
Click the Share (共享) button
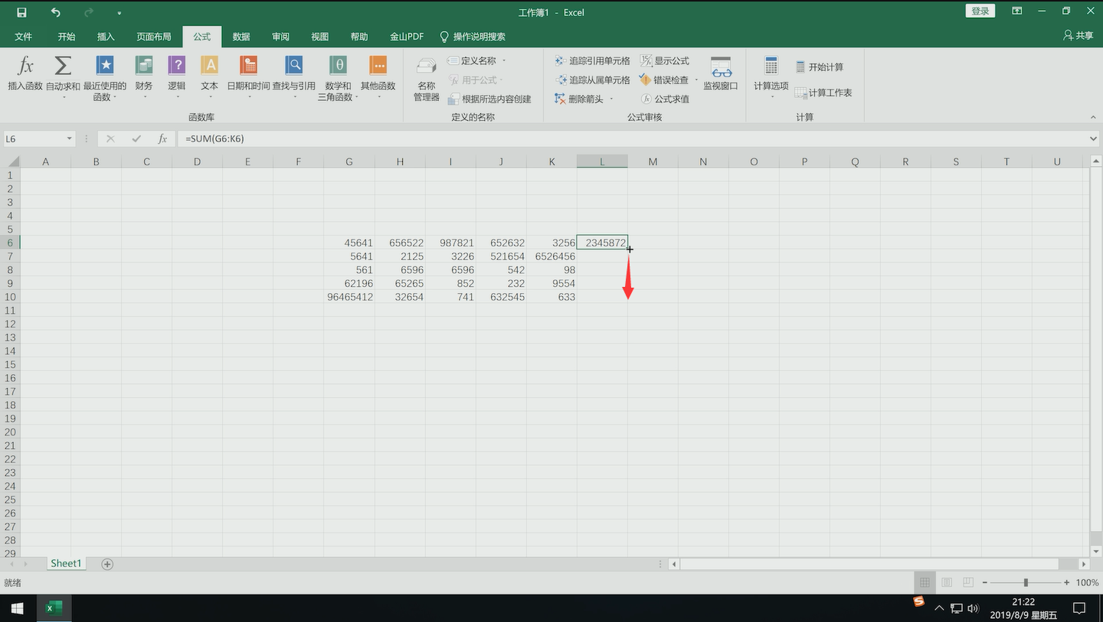click(1078, 36)
